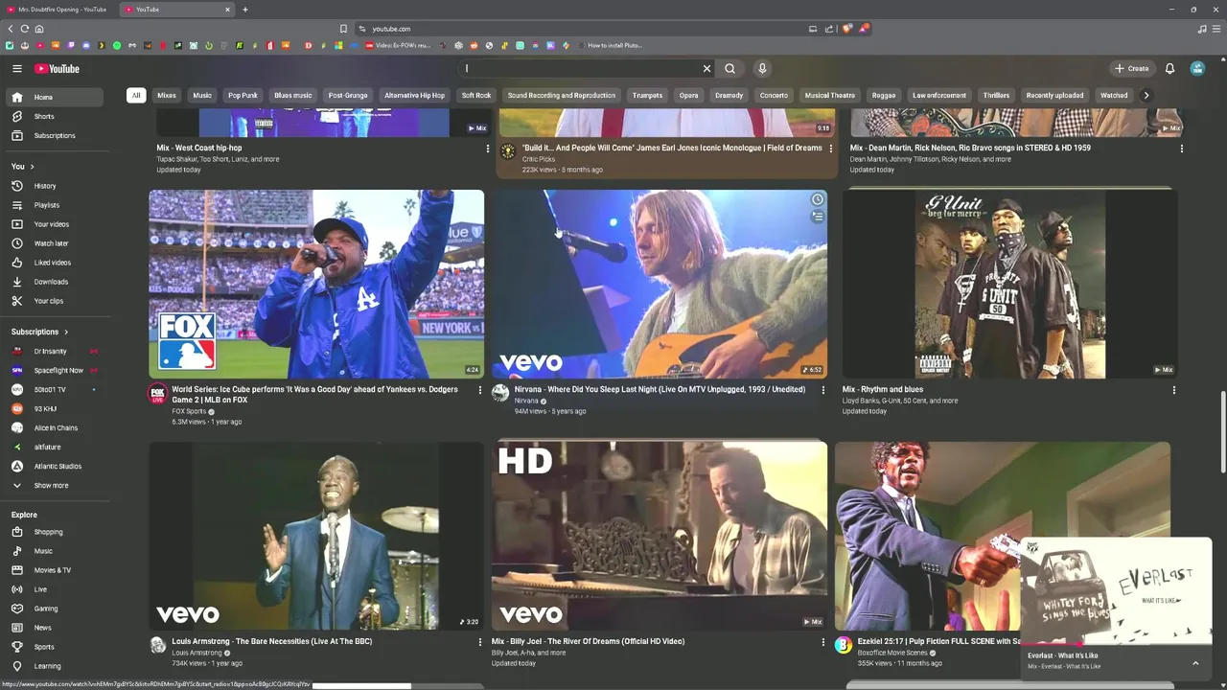Open the FOX Sports channel avatar
Image resolution: width=1227 pixels, height=690 pixels.
(157, 393)
